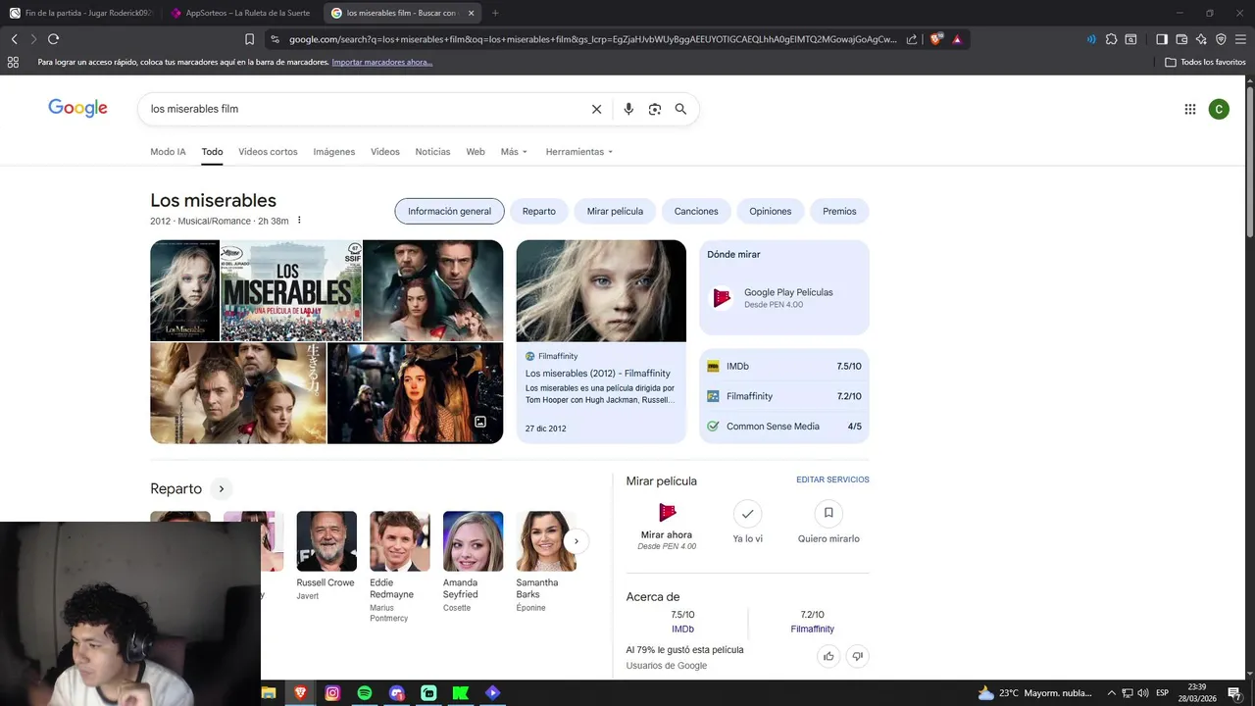Toggle the browser sidebar panel

coord(1162,39)
